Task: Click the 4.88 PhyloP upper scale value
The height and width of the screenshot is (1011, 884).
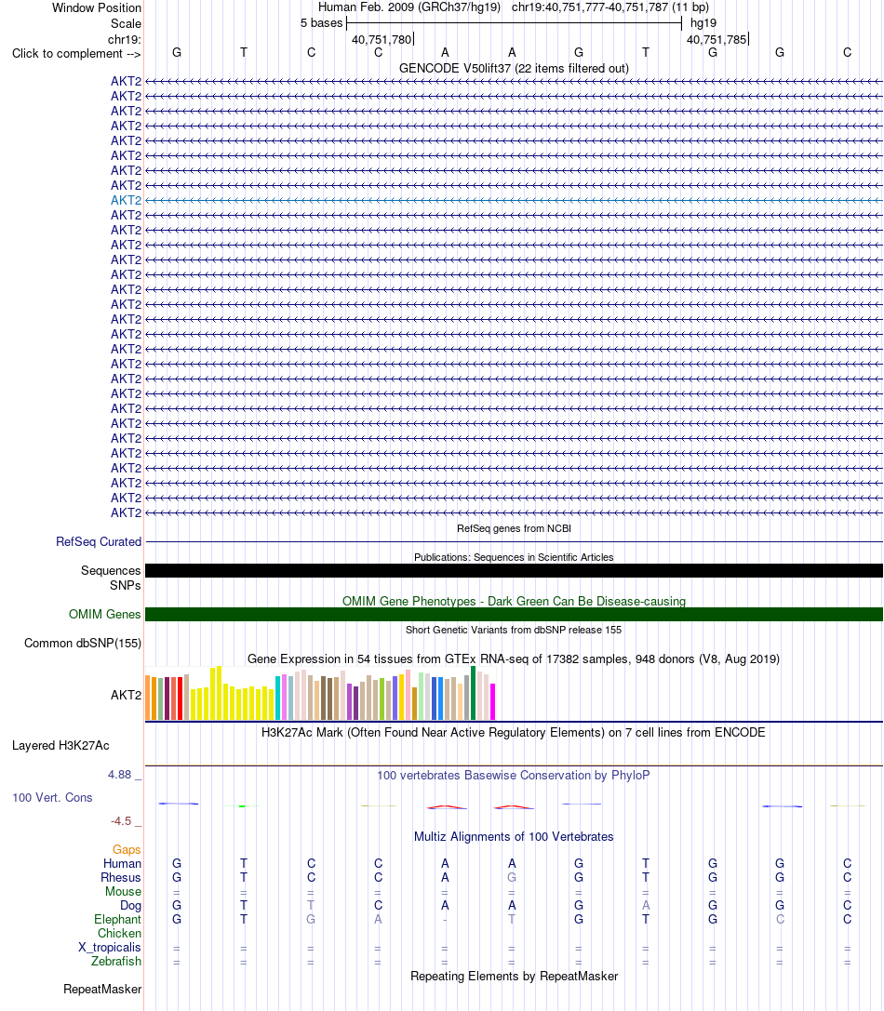Action: pyautogui.click(x=119, y=775)
